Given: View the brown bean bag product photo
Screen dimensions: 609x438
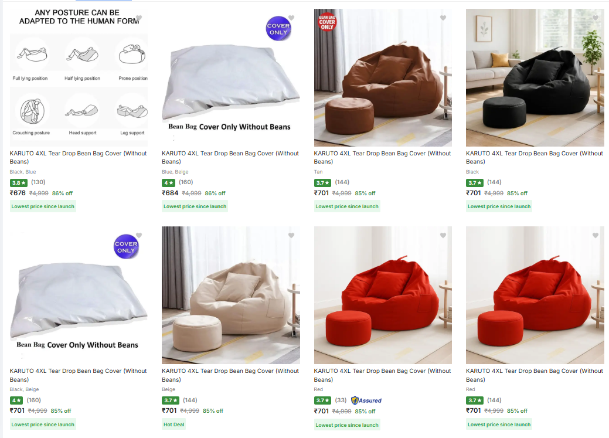Looking at the screenshot, I should [383, 82].
